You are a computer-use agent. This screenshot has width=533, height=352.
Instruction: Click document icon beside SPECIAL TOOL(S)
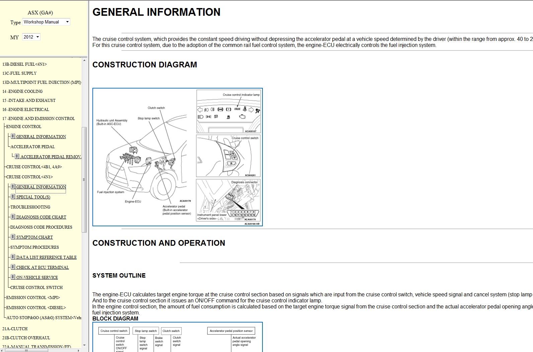pos(13,197)
